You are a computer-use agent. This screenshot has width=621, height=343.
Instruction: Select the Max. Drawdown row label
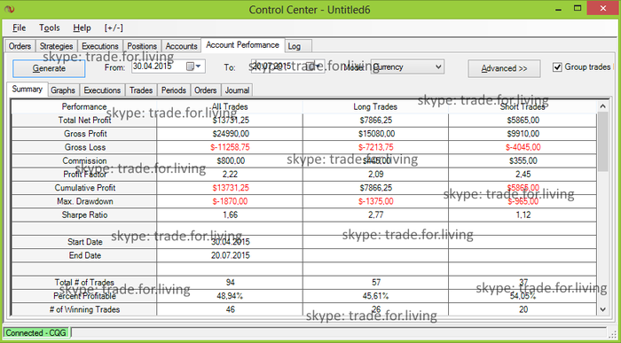tap(85, 201)
